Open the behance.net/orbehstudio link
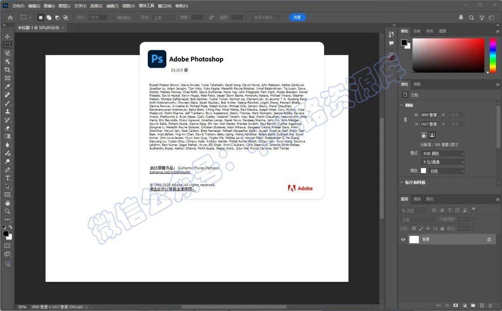 point(170,172)
